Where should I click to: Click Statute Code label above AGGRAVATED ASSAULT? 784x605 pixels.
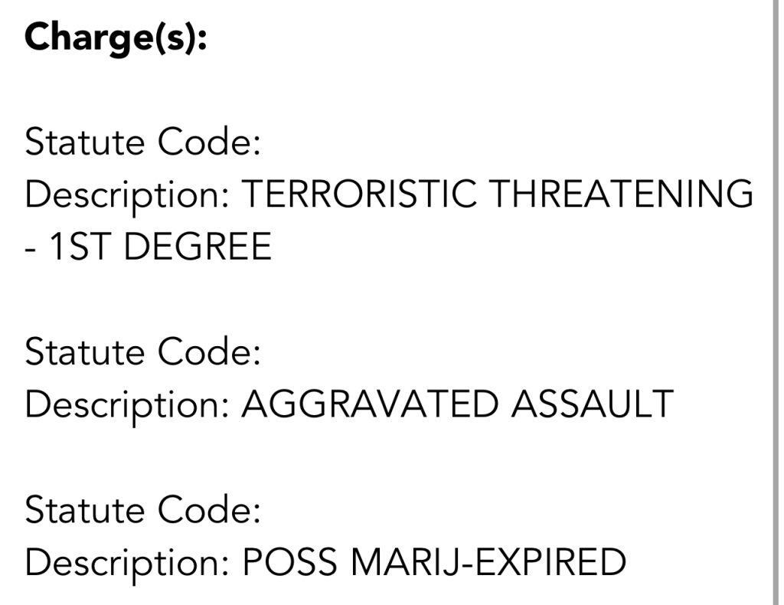pos(143,352)
